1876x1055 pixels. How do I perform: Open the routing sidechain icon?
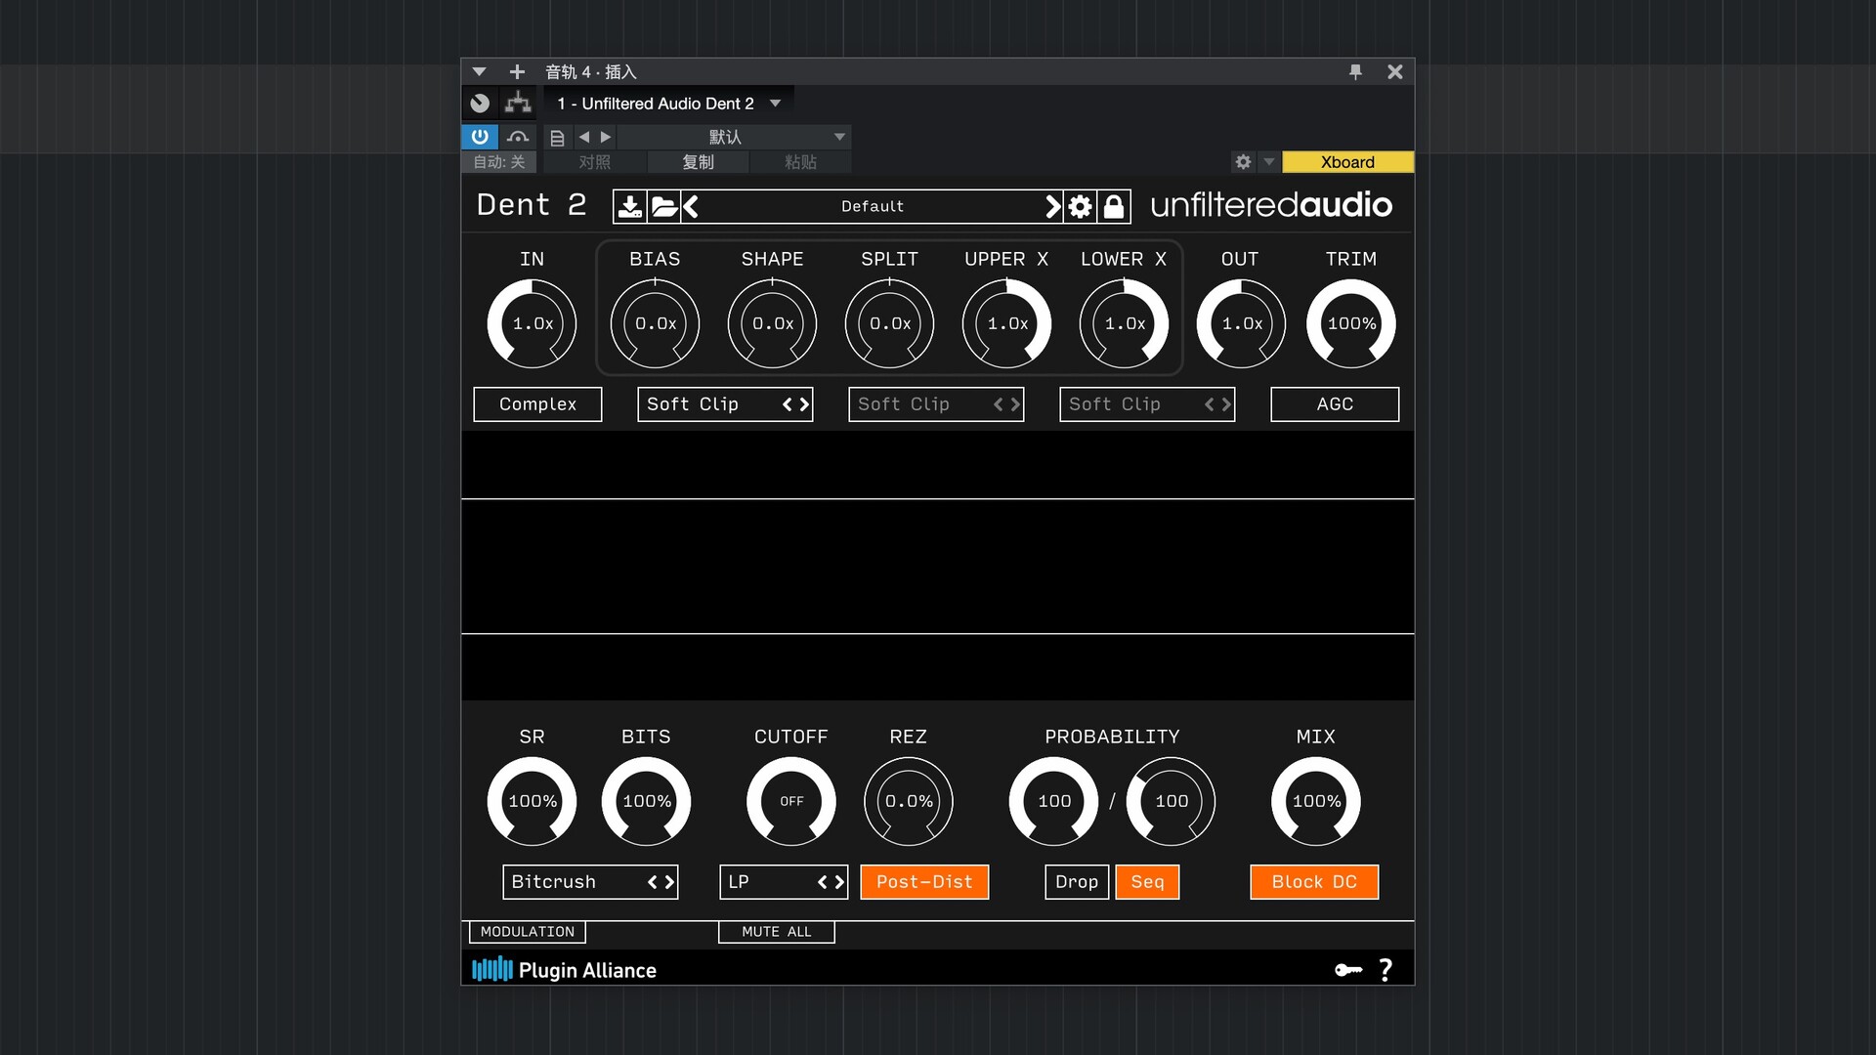tap(518, 103)
